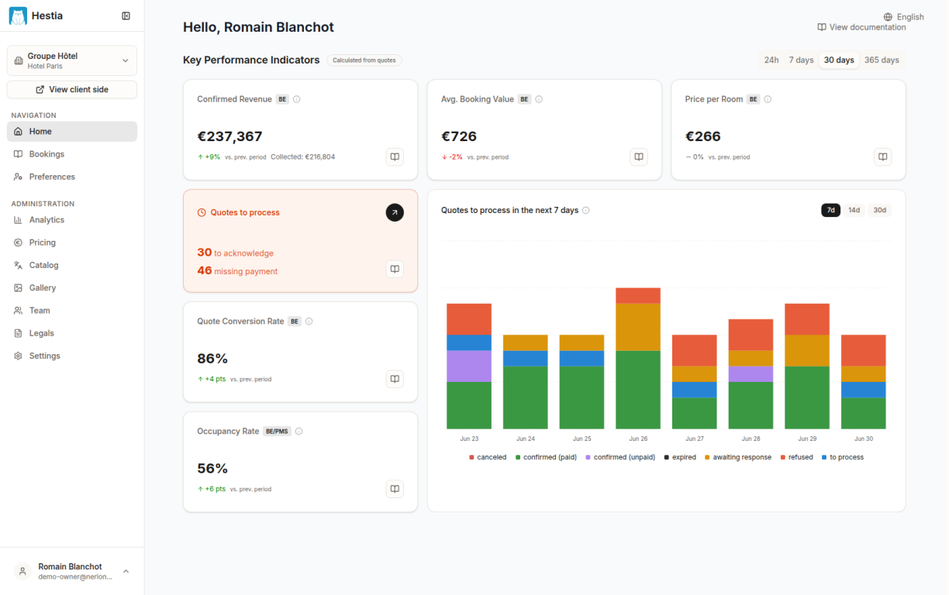Toggle to process legend entry
The image size is (949, 595).
[x=842, y=457]
